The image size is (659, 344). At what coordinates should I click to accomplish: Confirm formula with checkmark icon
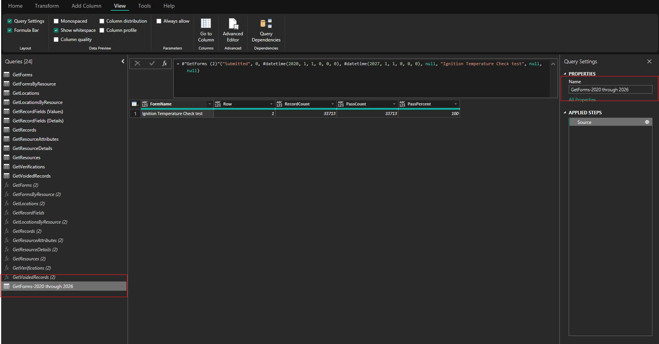pos(152,63)
